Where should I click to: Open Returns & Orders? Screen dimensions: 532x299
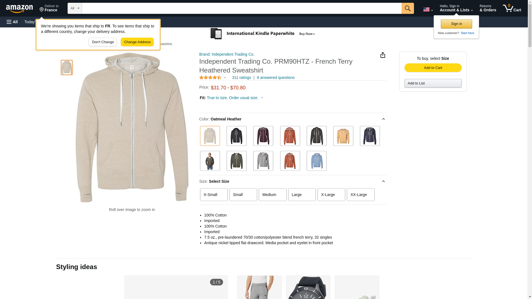488,8
